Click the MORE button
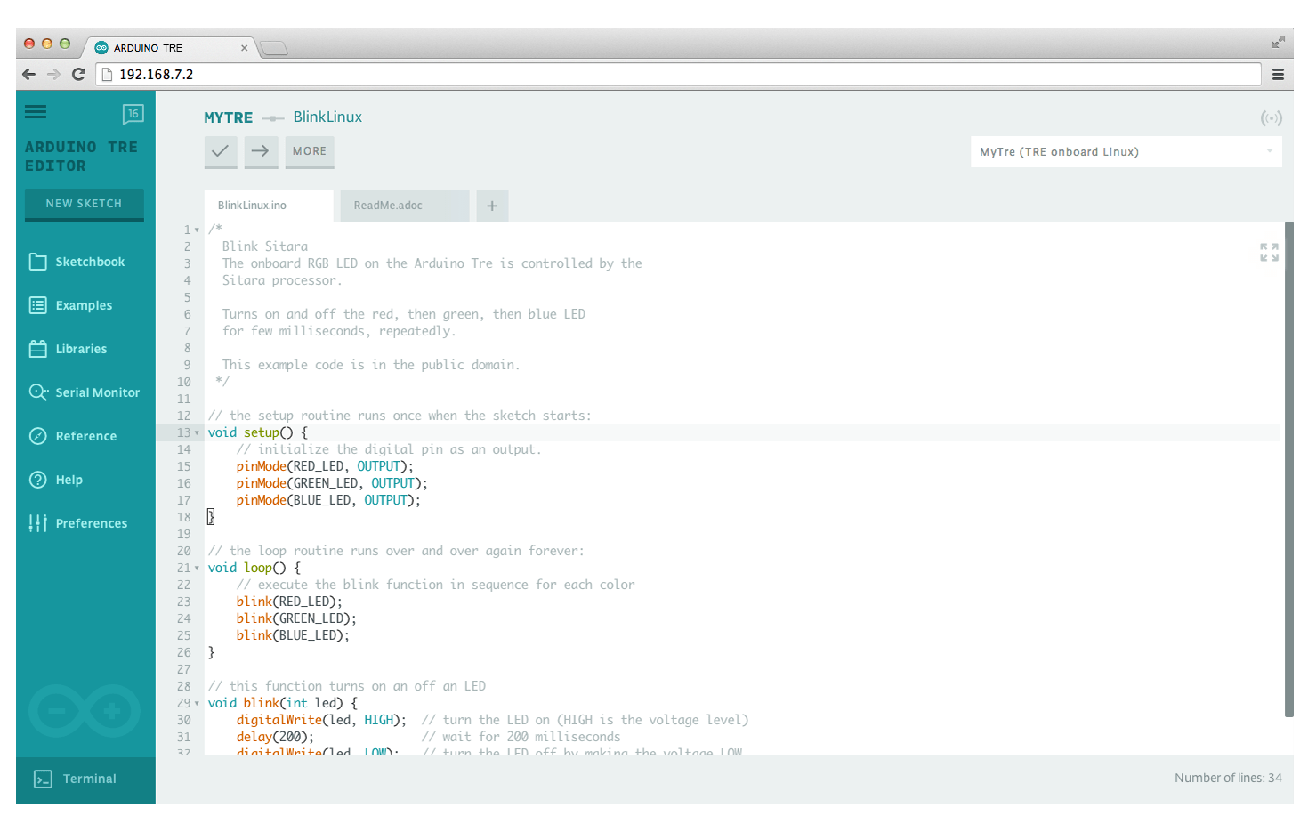The image size is (1308, 832). coord(309,151)
